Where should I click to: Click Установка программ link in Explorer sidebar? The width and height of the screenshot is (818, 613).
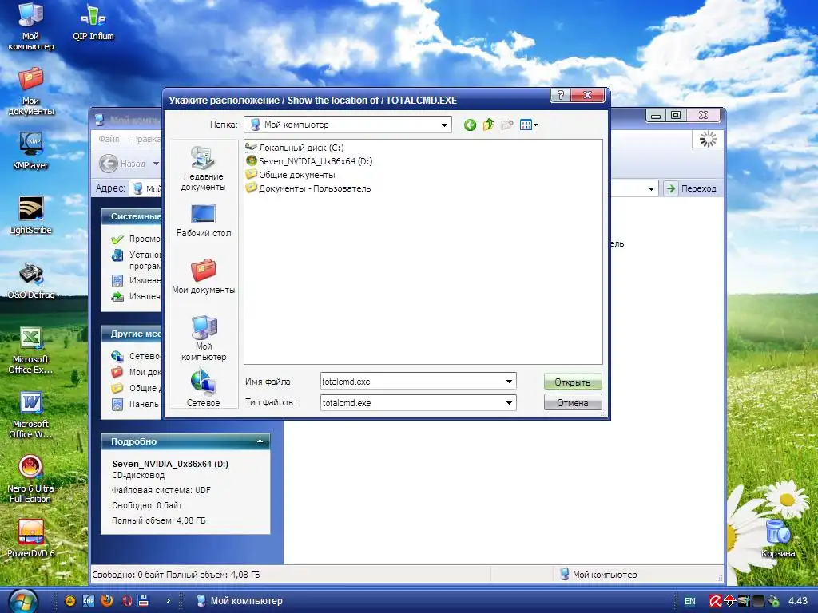[x=137, y=260]
